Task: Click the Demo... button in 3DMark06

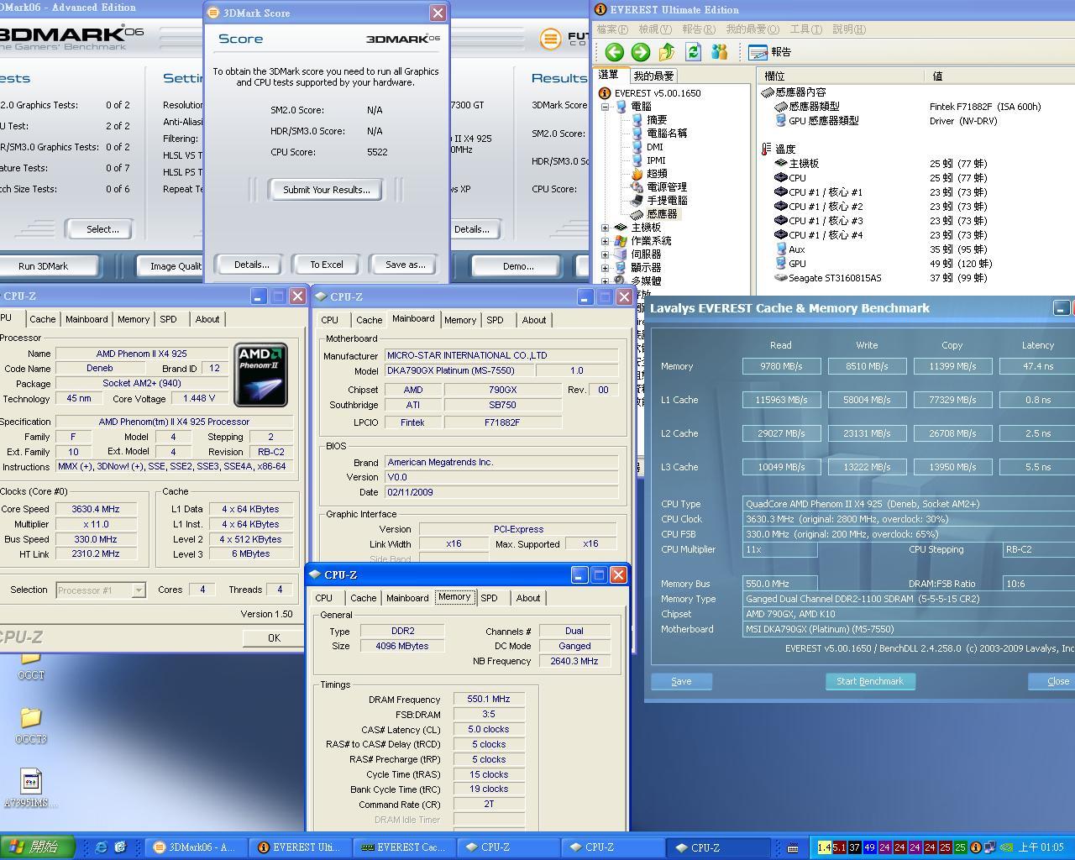Action: pyautogui.click(x=517, y=266)
